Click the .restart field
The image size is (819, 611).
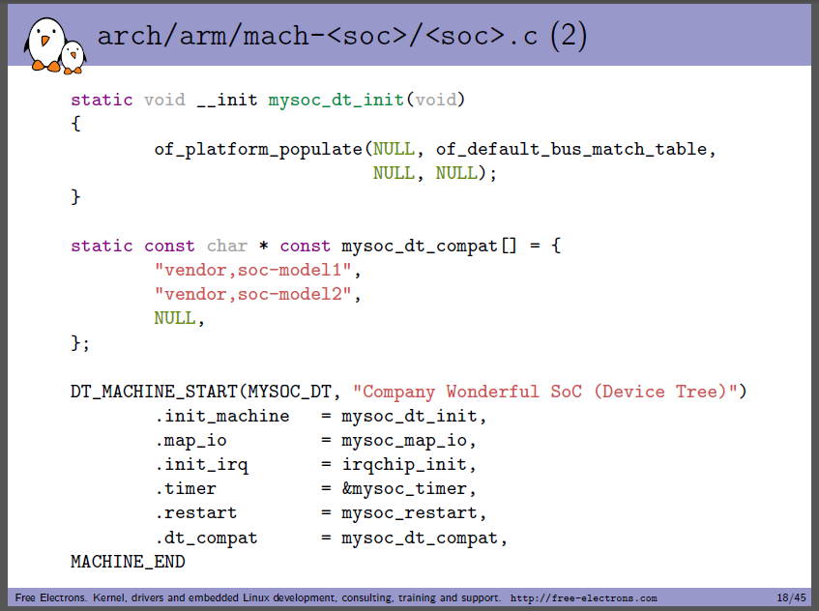coord(196,512)
